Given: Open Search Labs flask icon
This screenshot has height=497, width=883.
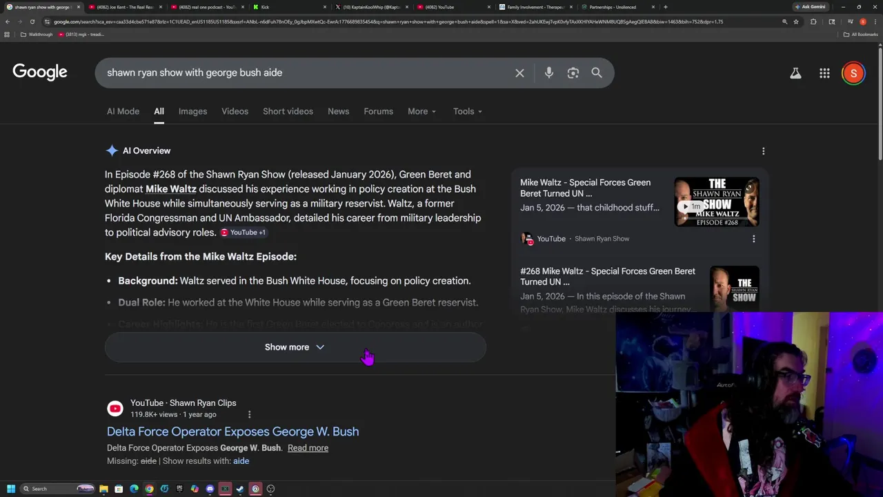Looking at the screenshot, I should [x=795, y=72].
